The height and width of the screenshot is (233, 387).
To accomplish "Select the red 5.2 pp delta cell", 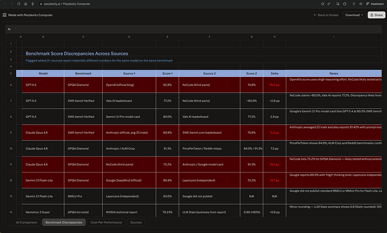I will point(274,132).
